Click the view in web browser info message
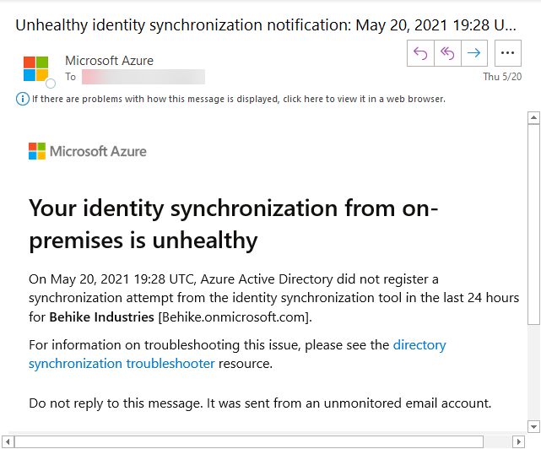Screen dimensions: 541x449 point(239,99)
